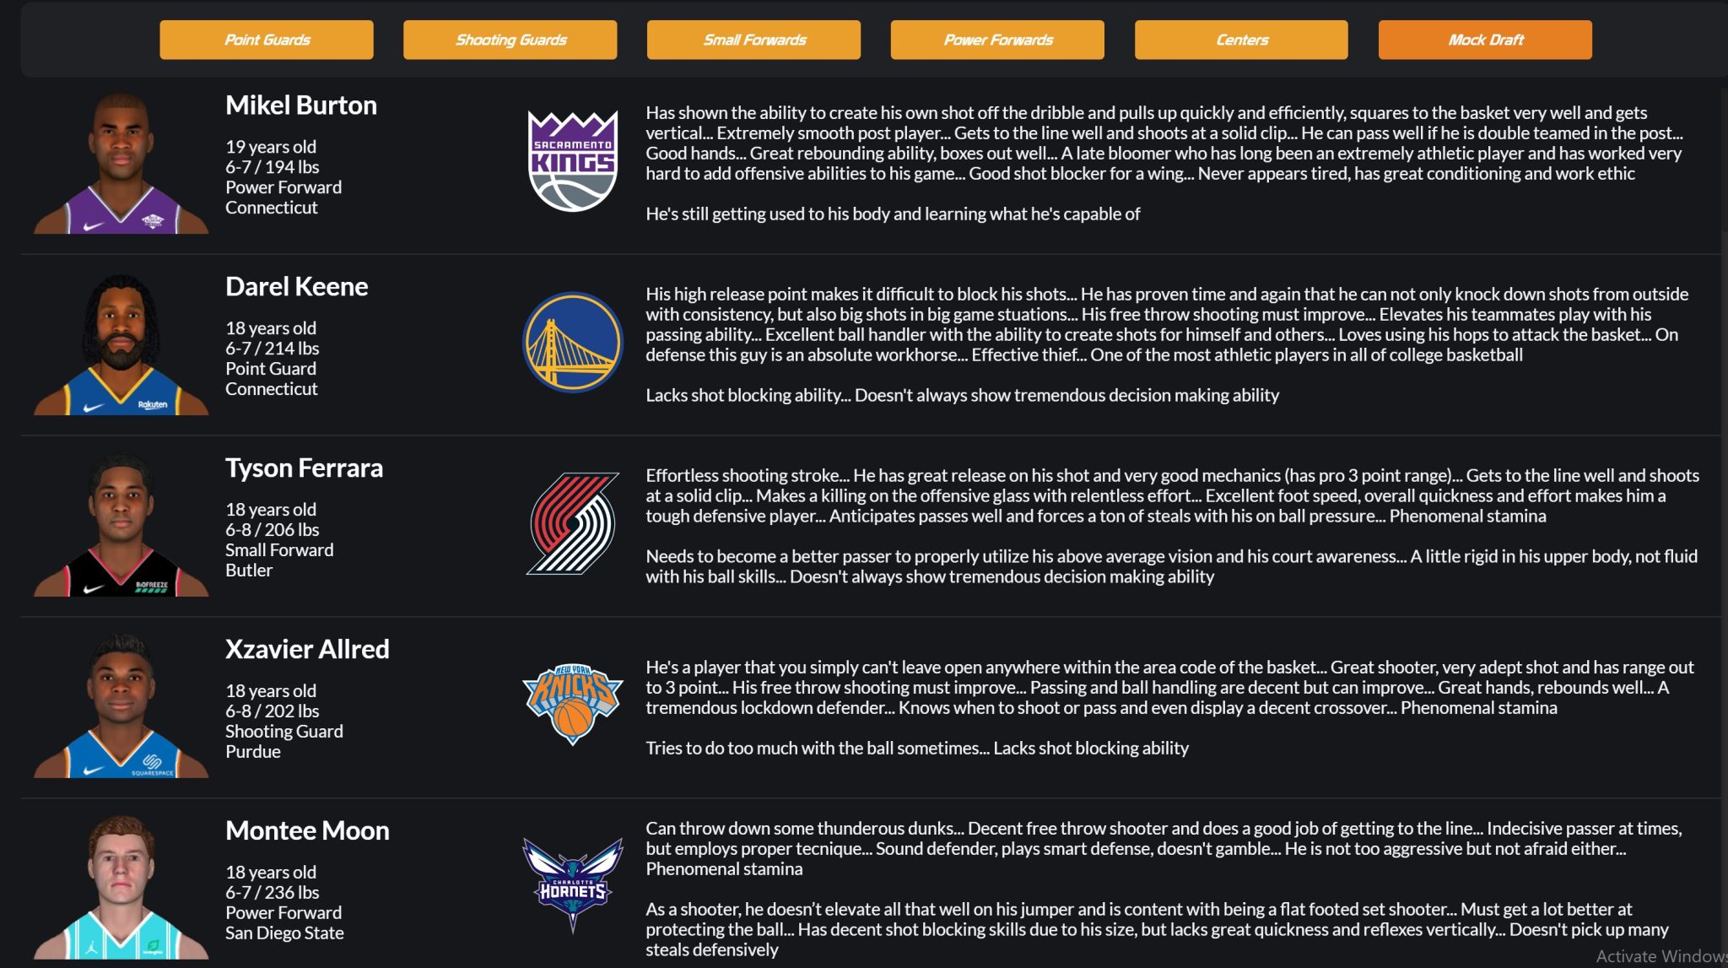1728x968 pixels.
Task: Switch to Shooting Guards tab
Action: pos(510,40)
